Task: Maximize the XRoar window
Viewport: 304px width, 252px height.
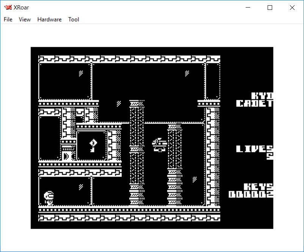Action: pos(270,8)
